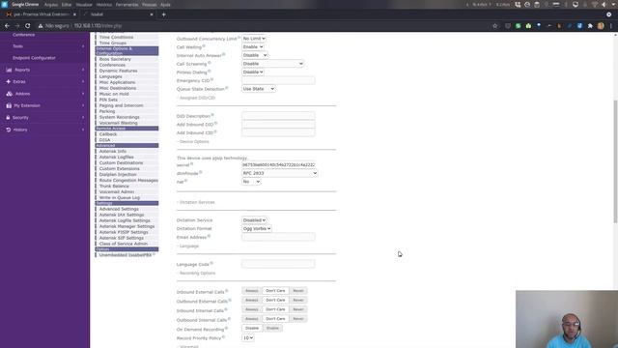
Task: Set Outbound External Calls to Never
Action: click(298, 301)
